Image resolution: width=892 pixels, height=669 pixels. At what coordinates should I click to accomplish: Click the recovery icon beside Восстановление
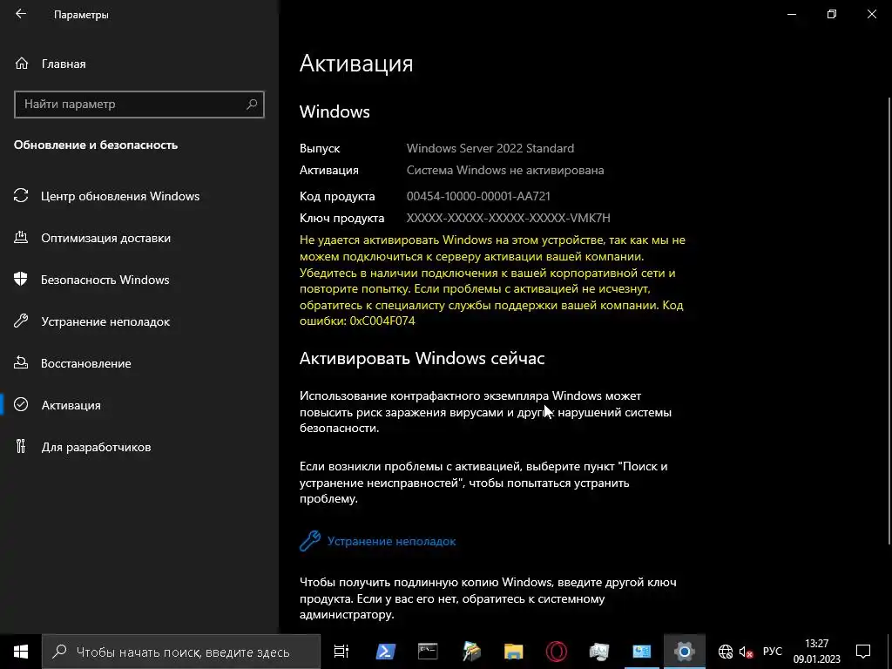[21, 363]
